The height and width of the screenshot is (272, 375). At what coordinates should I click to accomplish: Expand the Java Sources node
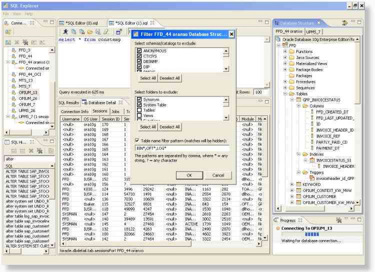pyautogui.click(x=285, y=57)
